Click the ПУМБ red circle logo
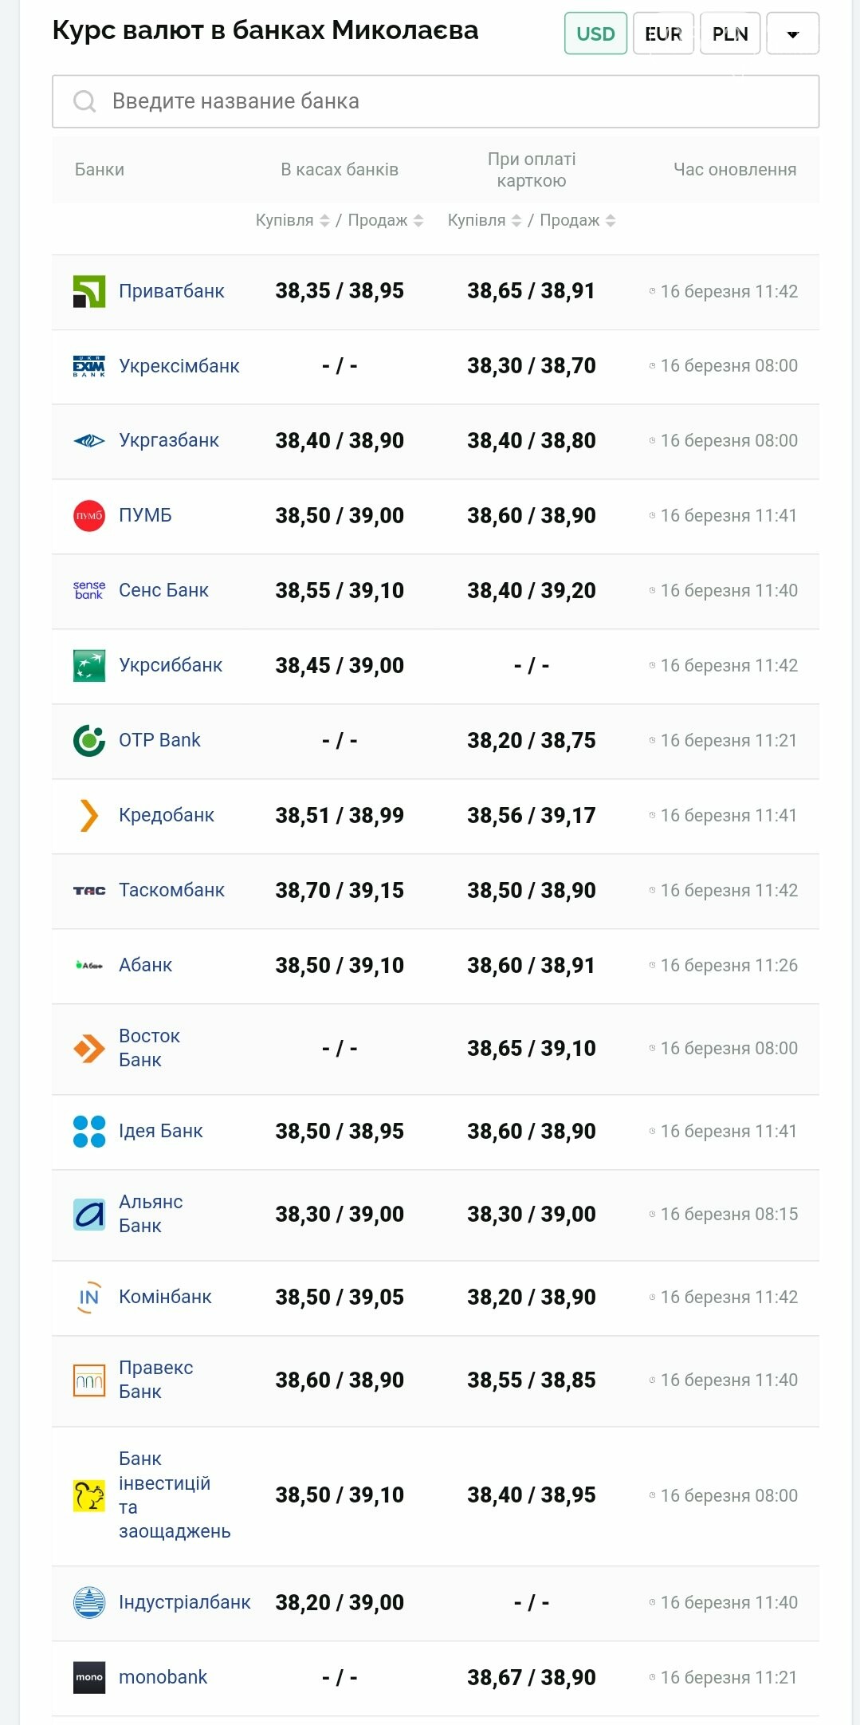 [88, 515]
